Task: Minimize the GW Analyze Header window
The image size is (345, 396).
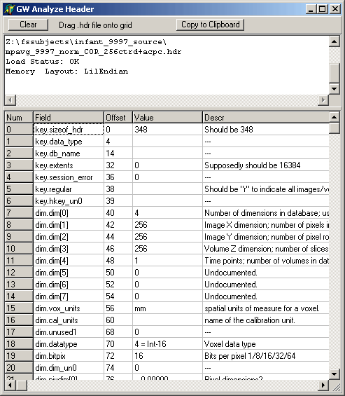Action: tap(311, 9)
